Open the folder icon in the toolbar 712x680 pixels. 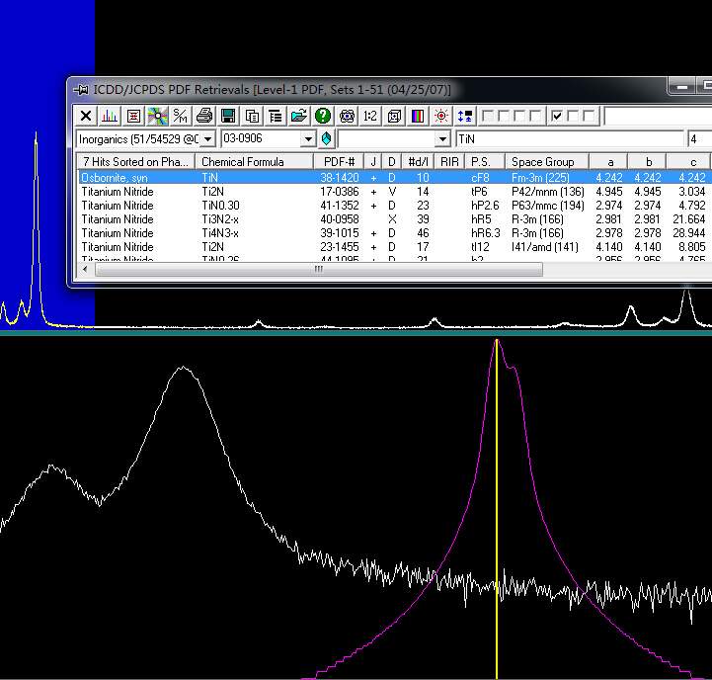click(298, 116)
